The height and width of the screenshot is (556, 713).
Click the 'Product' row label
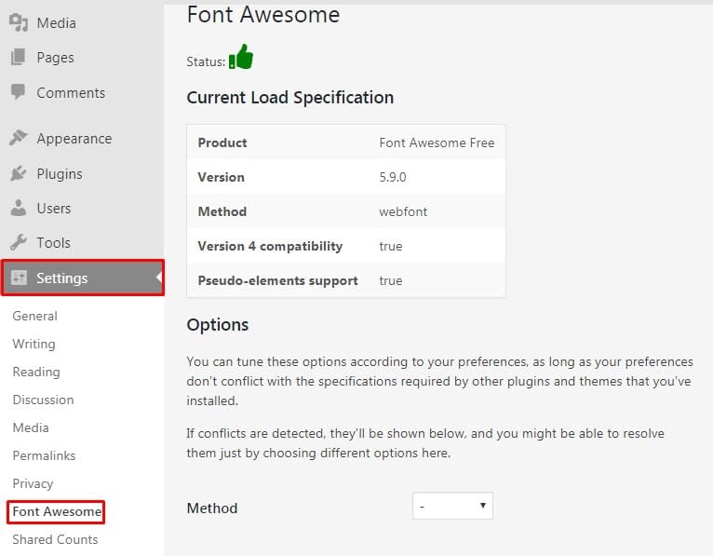click(222, 142)
